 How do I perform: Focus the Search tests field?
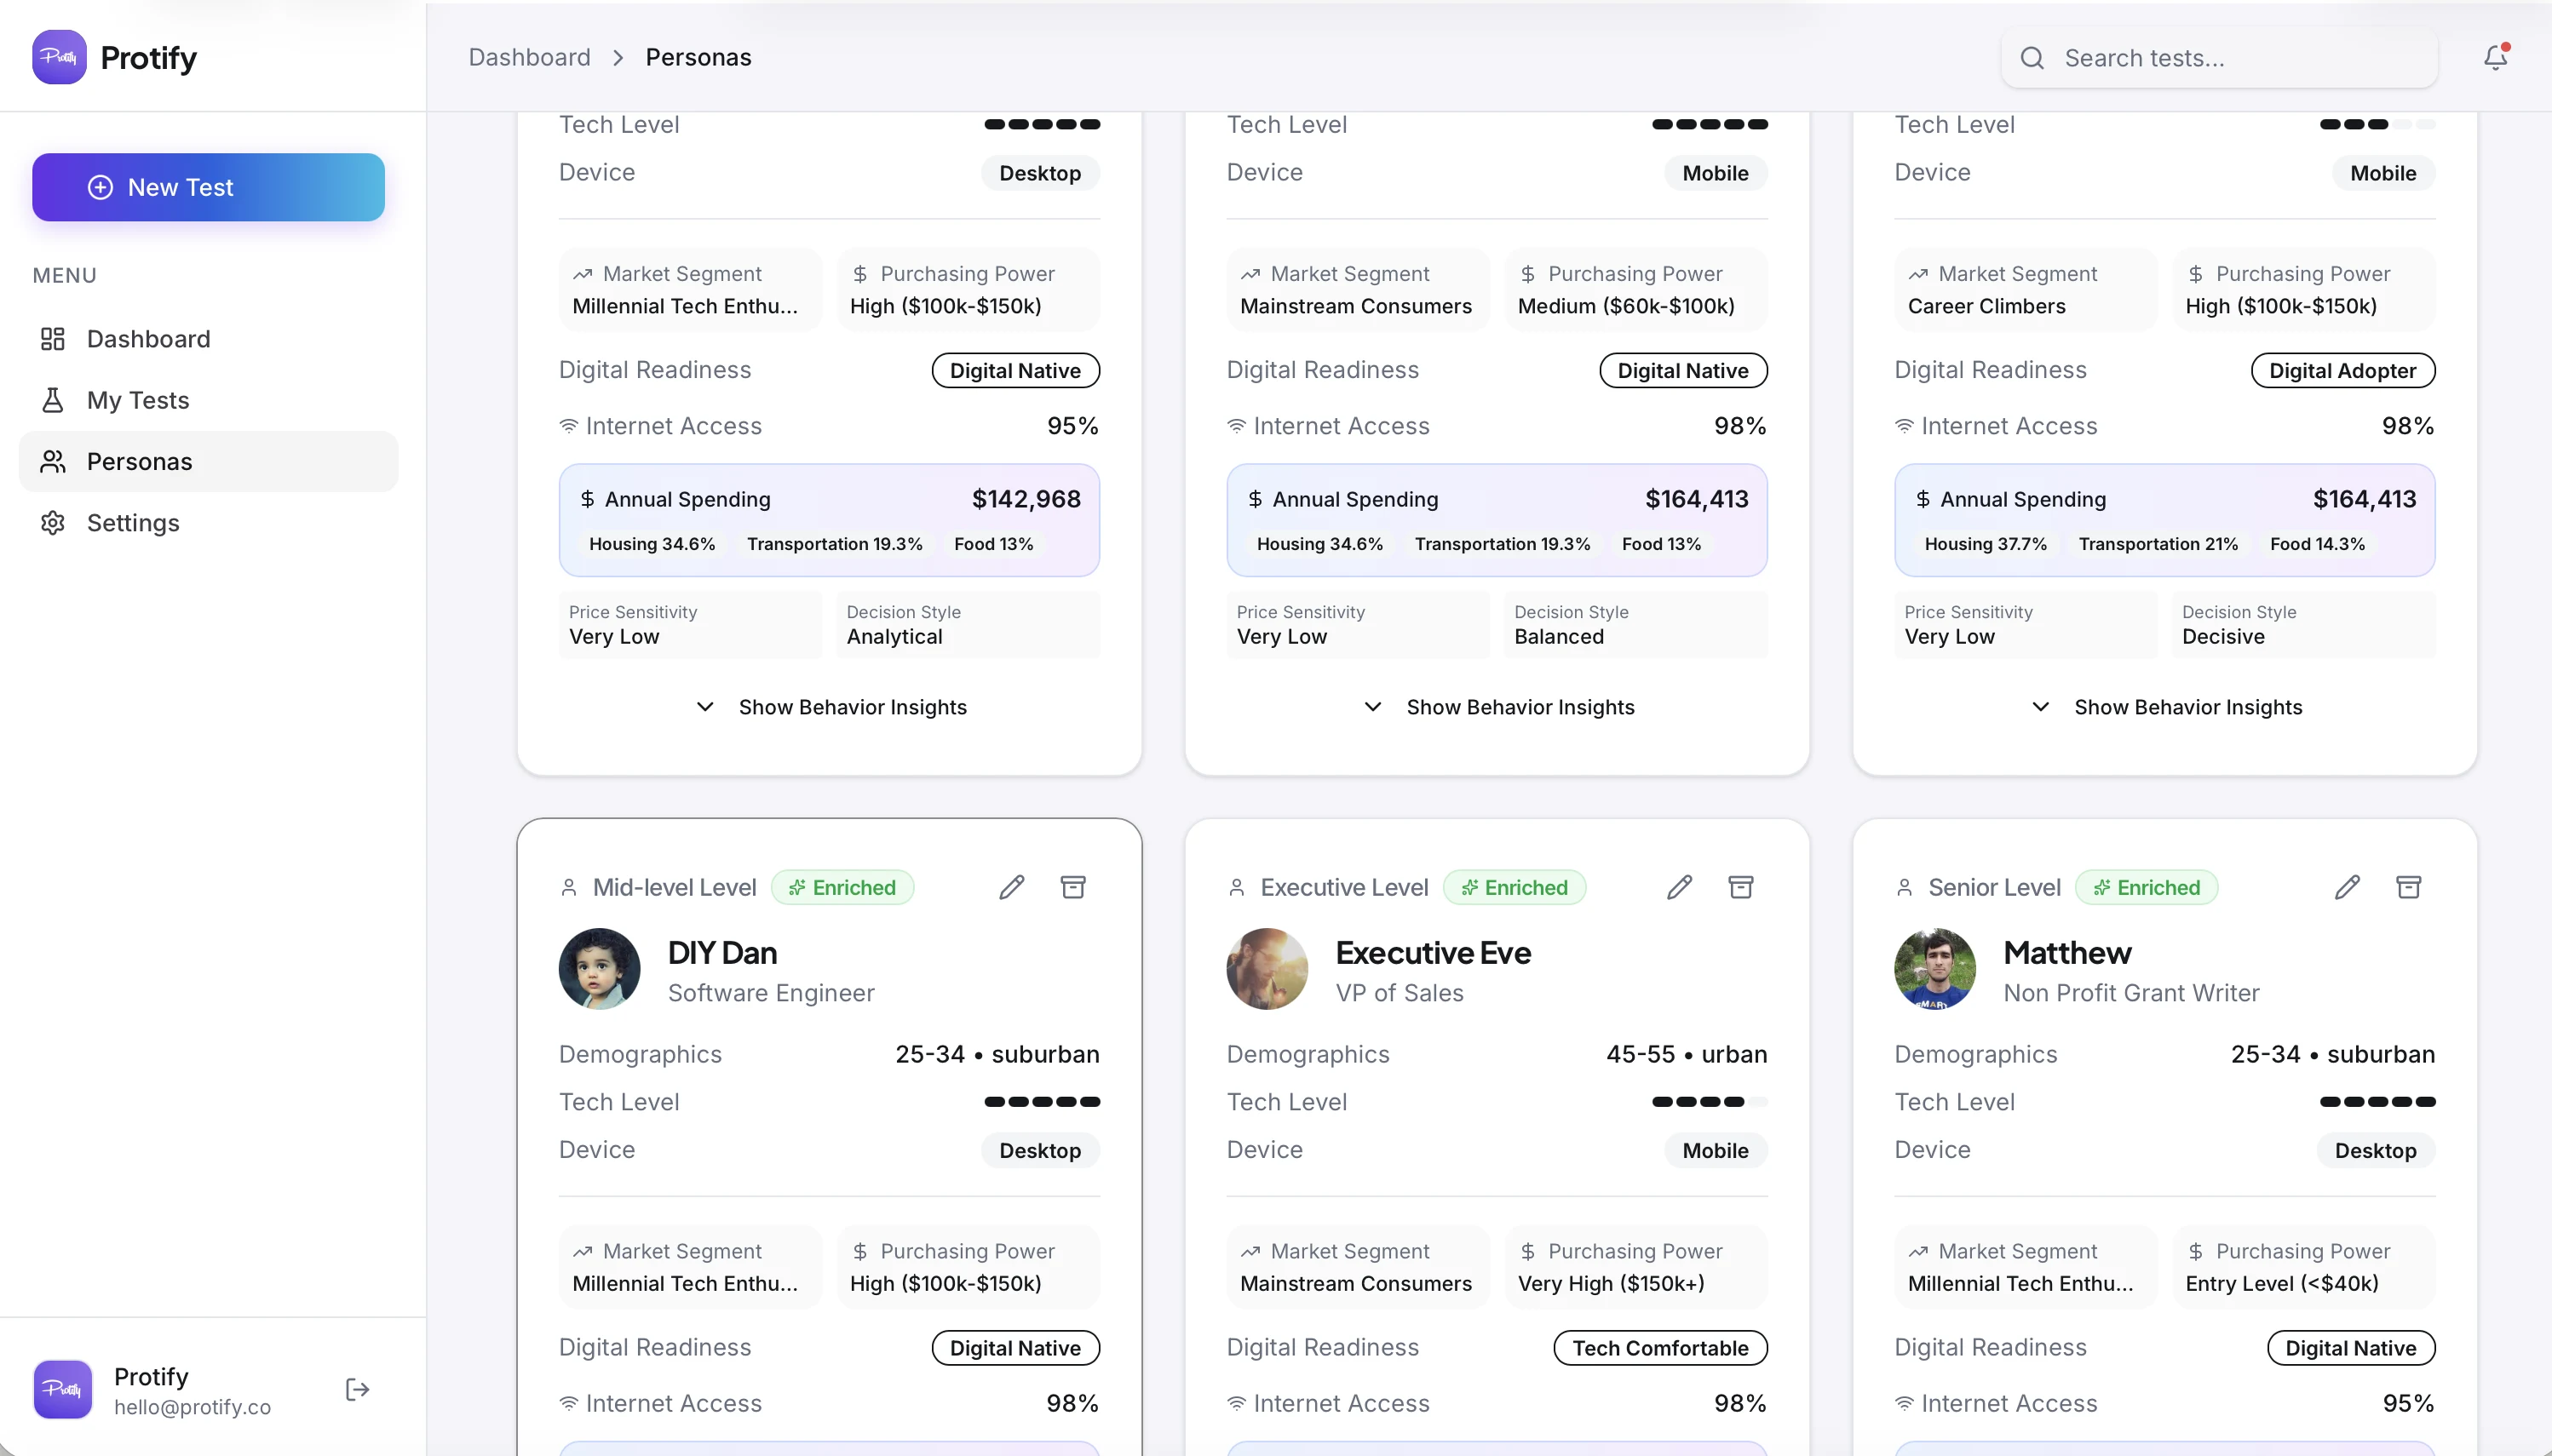pos(2219,58)
